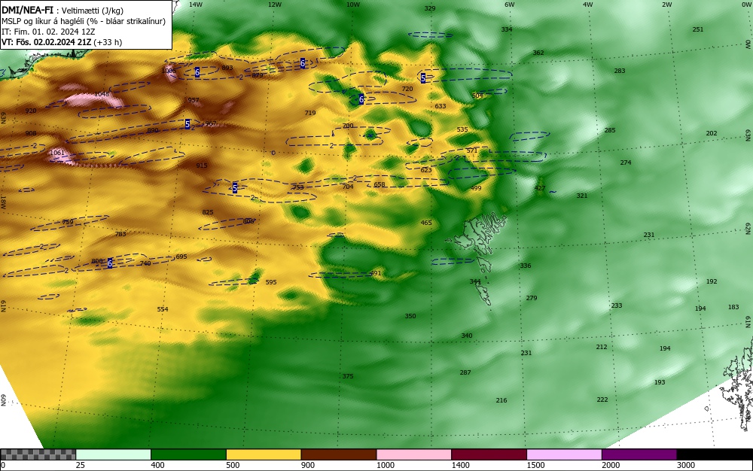Click the map value '825'
The width and height of the screenshot is (753, 471).
click(x=208, y=212)
